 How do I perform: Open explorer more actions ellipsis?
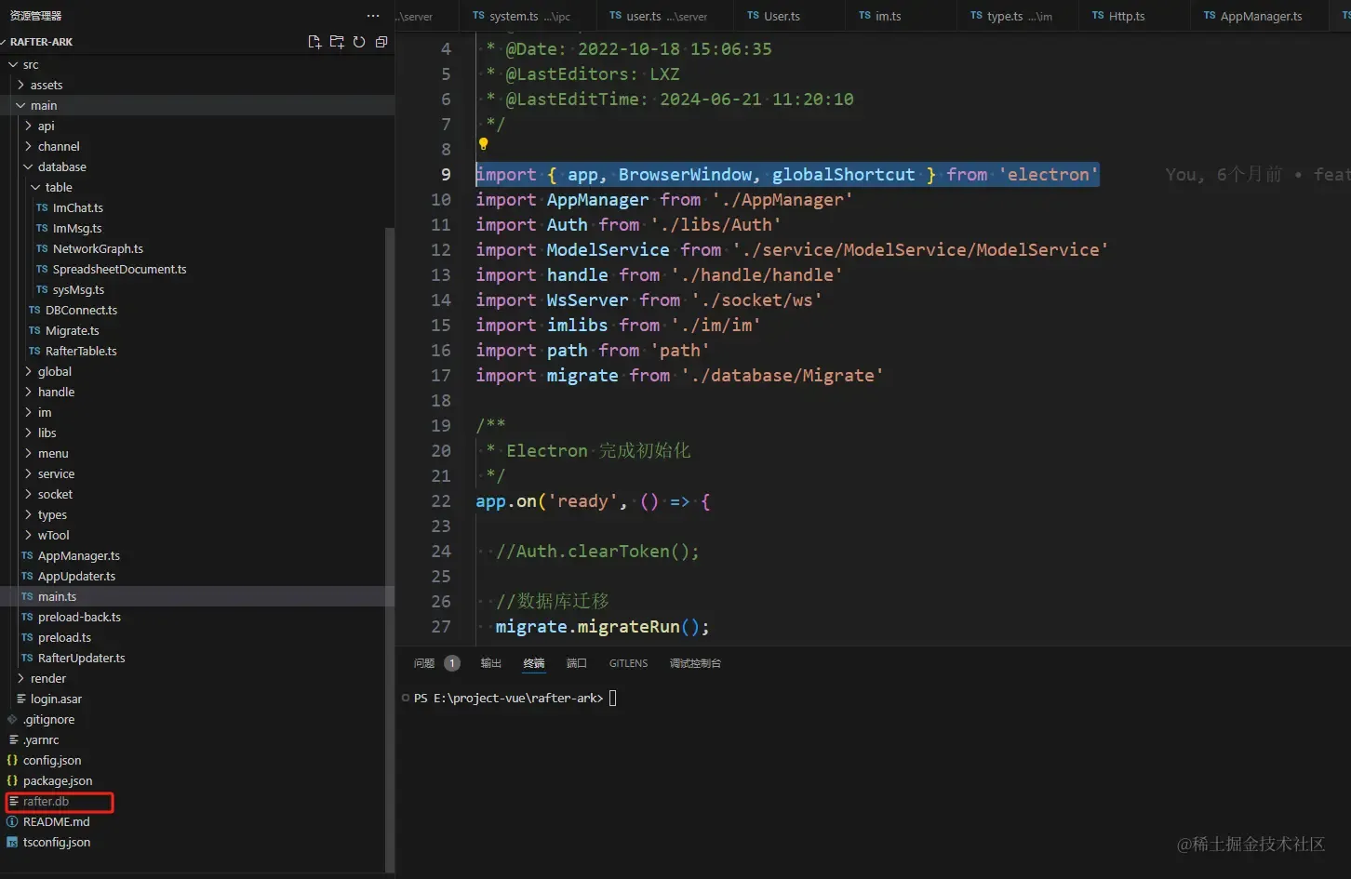pos(373,16)
